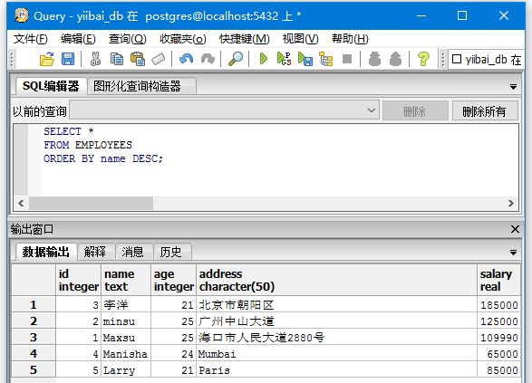Open the output pane tabs dropdown arrow
This screenshot has width=532, height=383.
click(513, 253)
